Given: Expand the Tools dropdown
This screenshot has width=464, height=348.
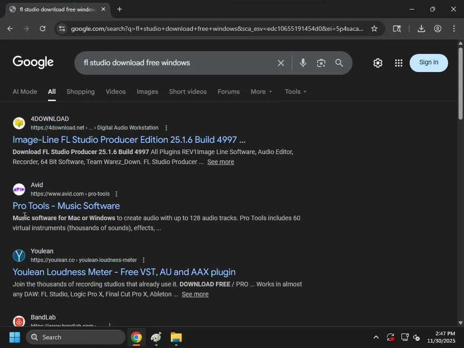Looking at the screenshot, I should coord(295,92).
